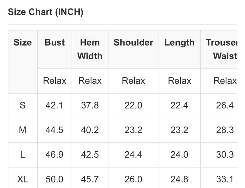Click the Hem Width column header
This screenshot has height=188, width=245.
pos(90,49)
